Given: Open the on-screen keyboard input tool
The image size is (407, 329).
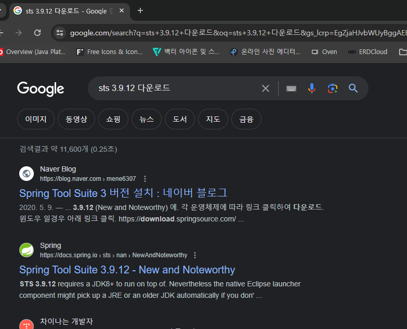Looking at the screenshot, I should coord(291,88).
